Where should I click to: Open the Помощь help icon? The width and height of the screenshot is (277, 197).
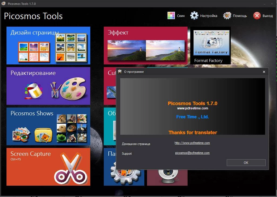pyautogui.click(x=227, y=16)
